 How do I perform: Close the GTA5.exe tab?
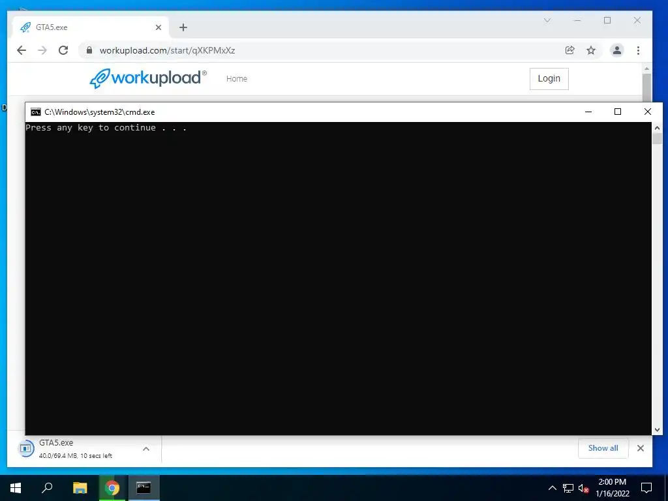point(158,27)
